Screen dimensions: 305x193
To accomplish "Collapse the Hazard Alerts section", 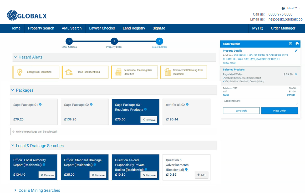I will coord(16,57).
